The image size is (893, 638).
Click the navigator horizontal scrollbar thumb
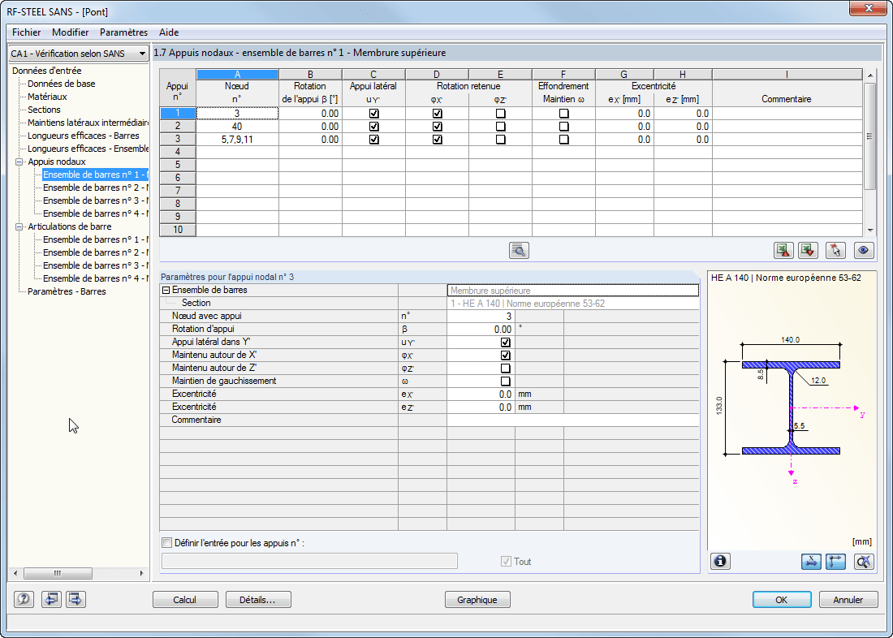click(57, 573)
